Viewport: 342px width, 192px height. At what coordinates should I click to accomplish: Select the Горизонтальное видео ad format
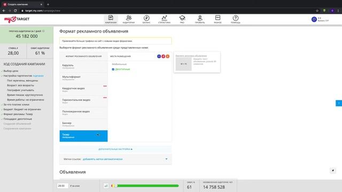pyautogui.click(x=83, y=101)
